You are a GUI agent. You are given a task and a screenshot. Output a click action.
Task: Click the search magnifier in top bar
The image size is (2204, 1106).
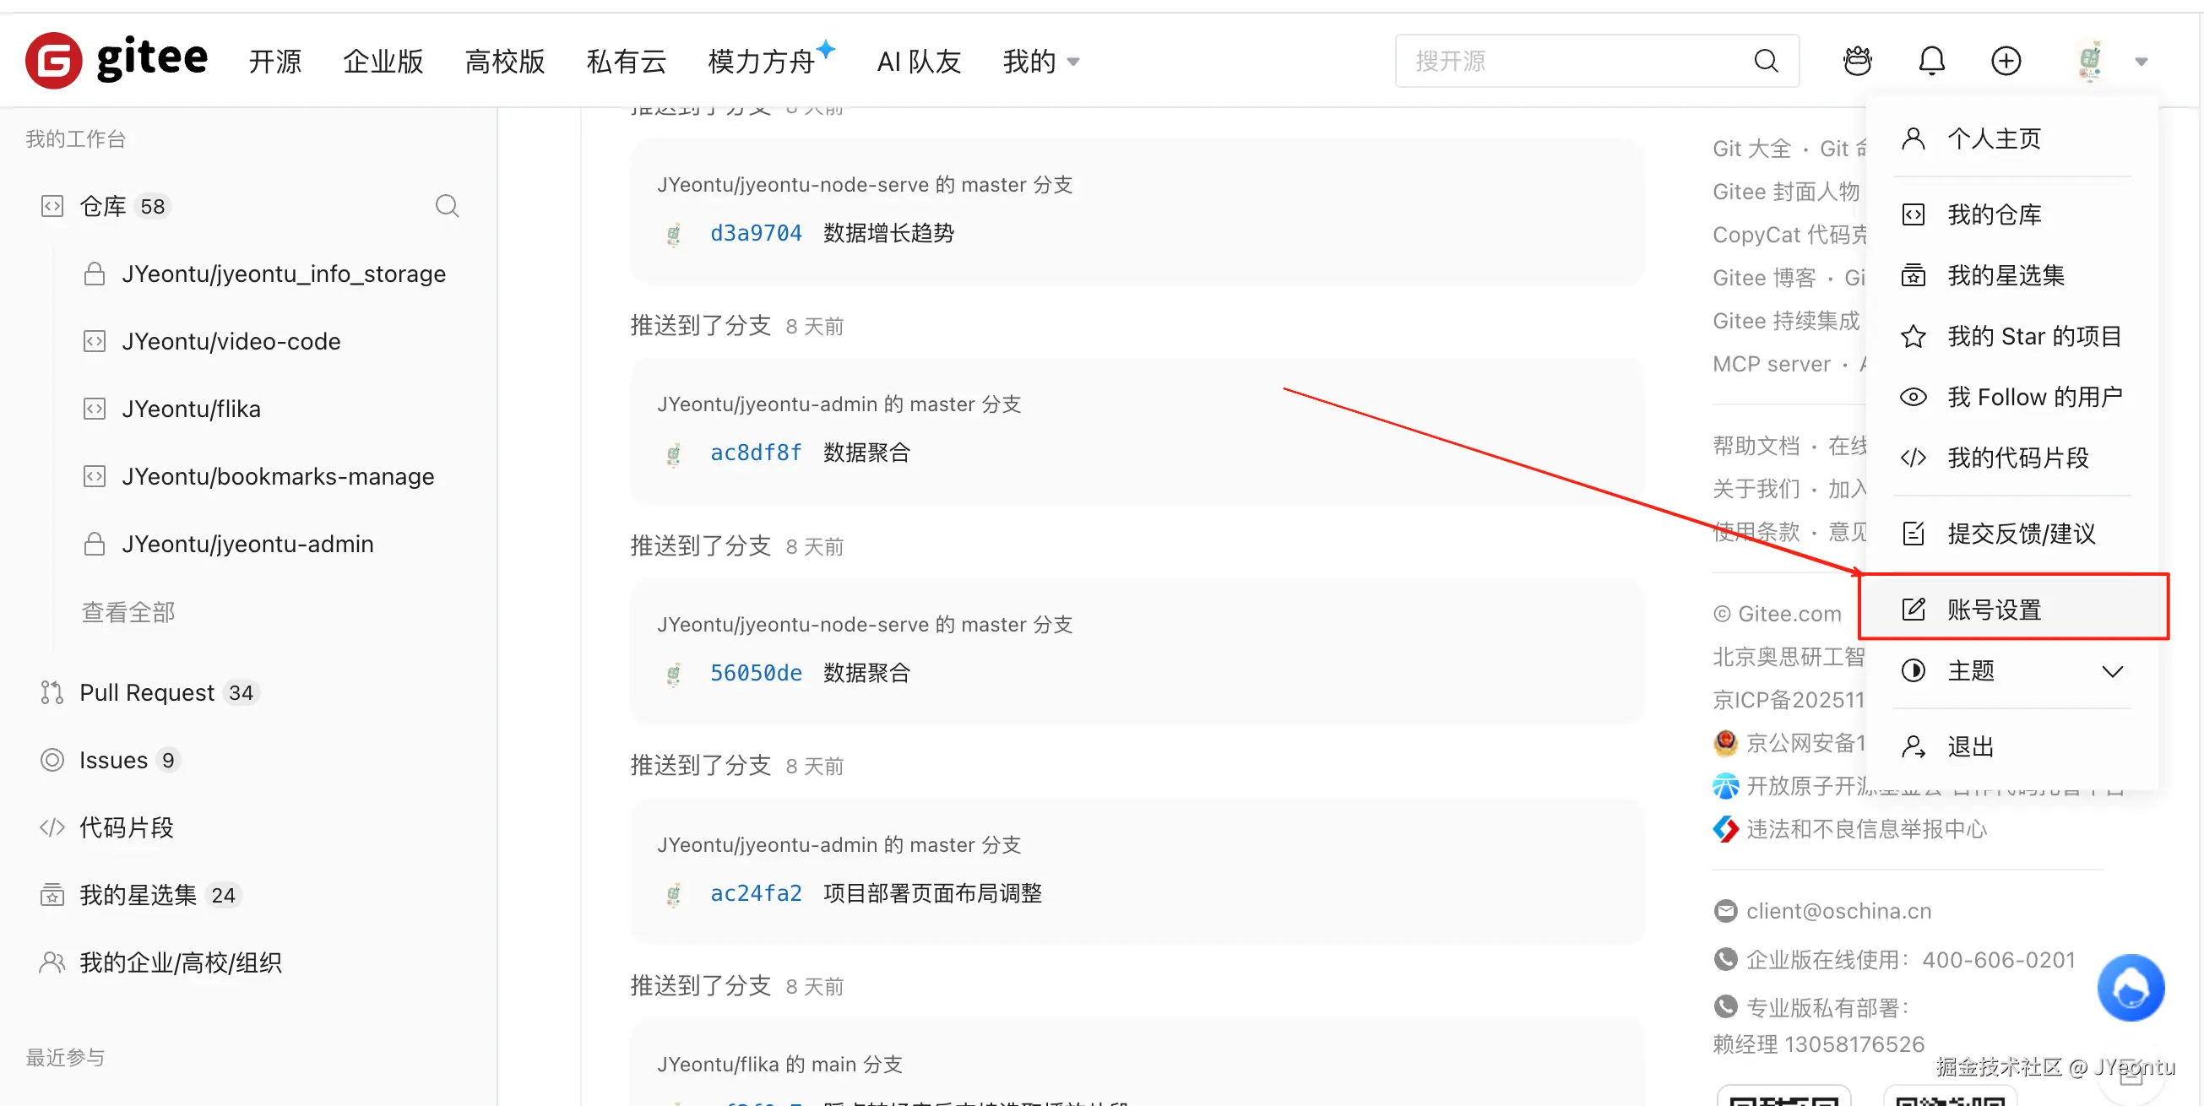1766,61
